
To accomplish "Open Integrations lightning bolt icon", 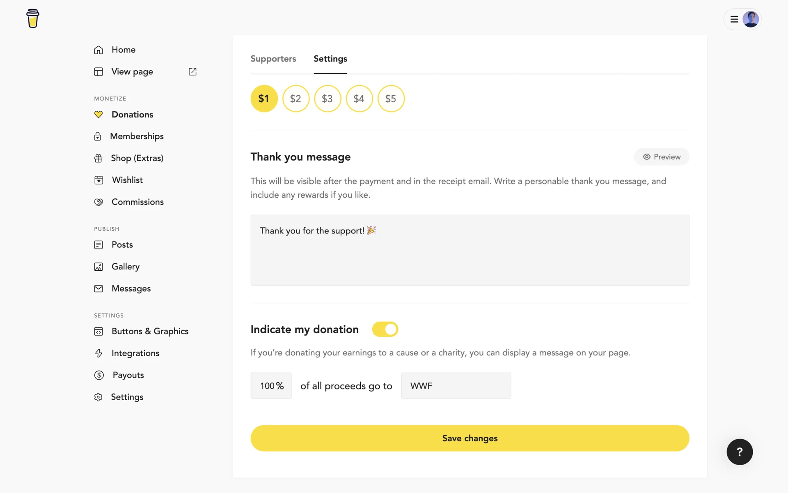I will pyautogui.click(x=98, y=353).
